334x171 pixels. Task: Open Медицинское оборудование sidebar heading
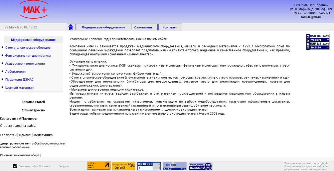[x=33, y=40]
